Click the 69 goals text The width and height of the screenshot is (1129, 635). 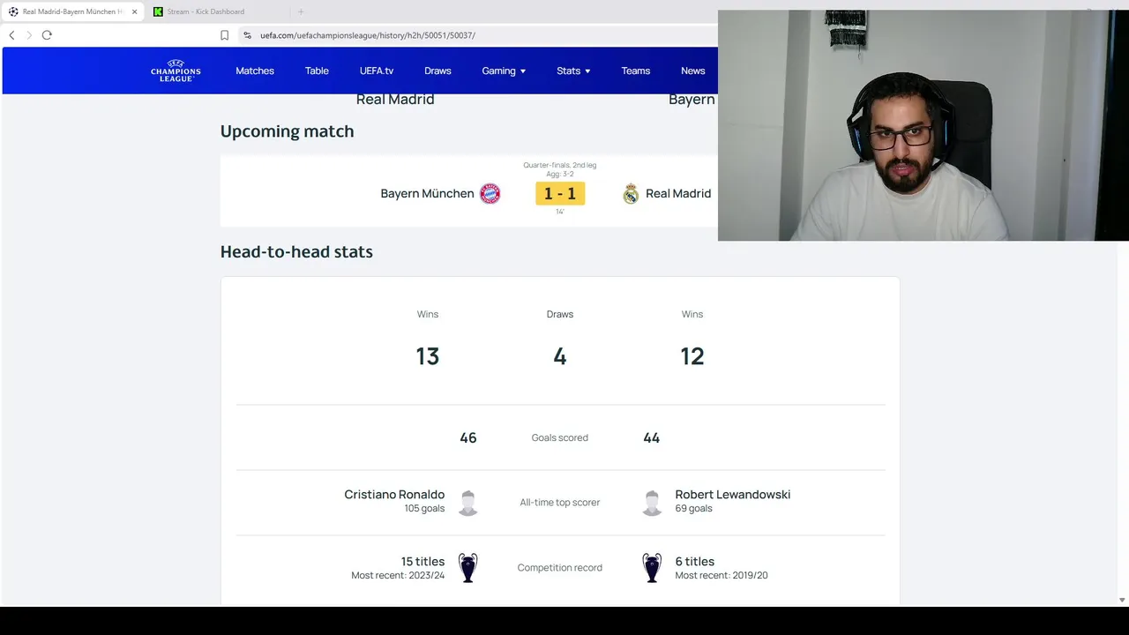pos(693,509)
